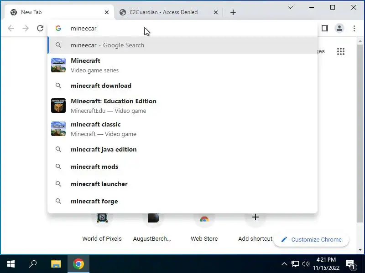Screen dimensions: 365x273
Task: Pick the minecraft classic suggestion
Action: click(x=182, y=129)
